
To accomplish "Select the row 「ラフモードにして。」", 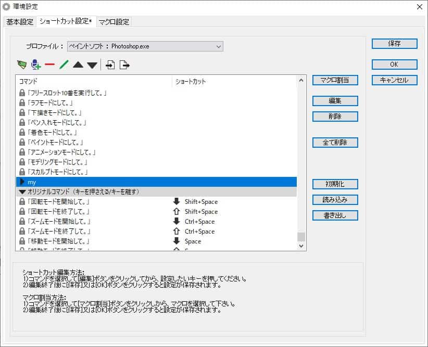I will click(156, 103).
